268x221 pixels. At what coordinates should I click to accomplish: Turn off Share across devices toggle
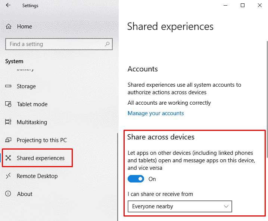136,179
